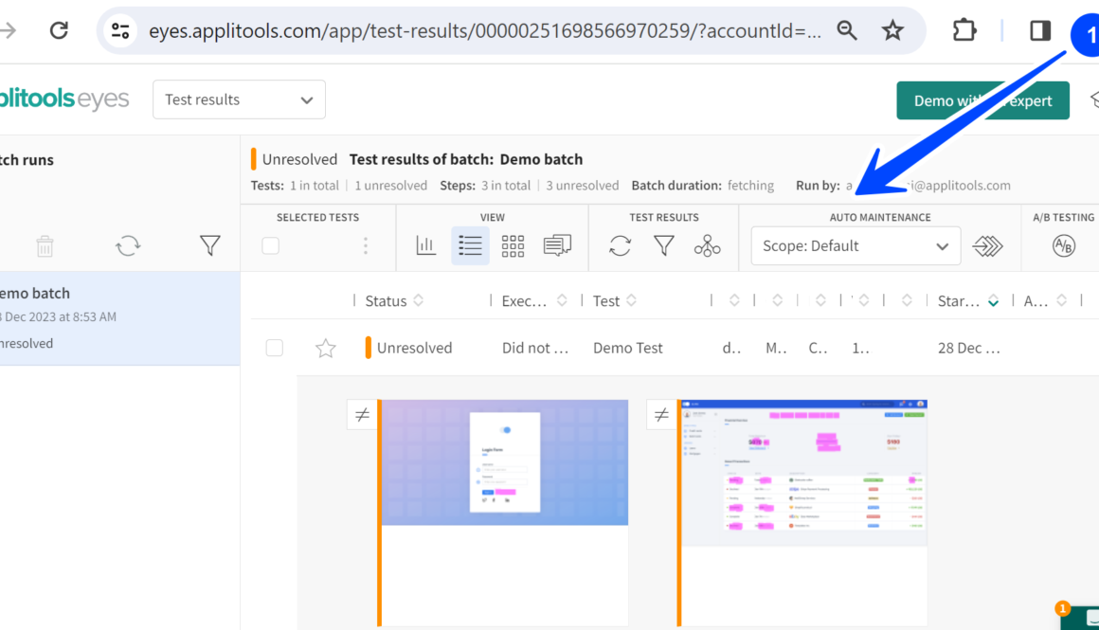The image size is (1099, 630).
Task: Check the Demo Test row checkbox
Action: pos(275,348)
